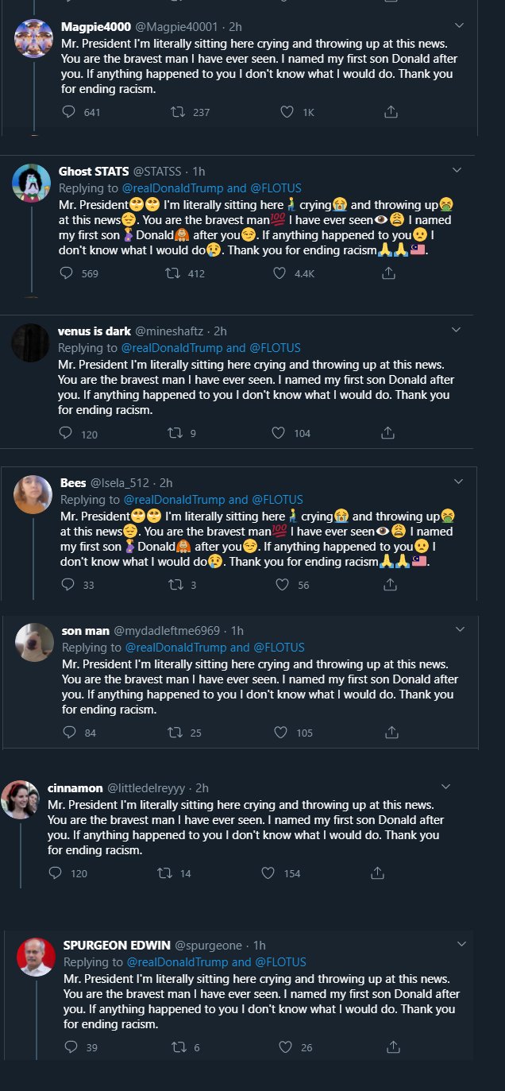
Task: Retweet cinnamon's tweet
Action: [165, 872]
